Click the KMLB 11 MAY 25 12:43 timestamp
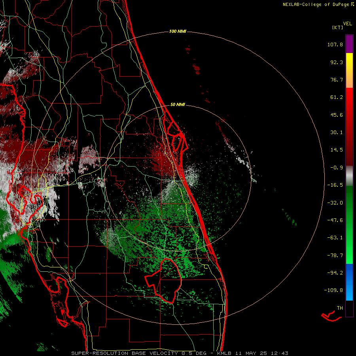Viewport: 356px width, 356px height. coord(253,353)
